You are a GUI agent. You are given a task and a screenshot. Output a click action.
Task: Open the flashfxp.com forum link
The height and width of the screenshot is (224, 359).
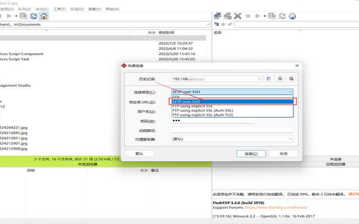276,207
